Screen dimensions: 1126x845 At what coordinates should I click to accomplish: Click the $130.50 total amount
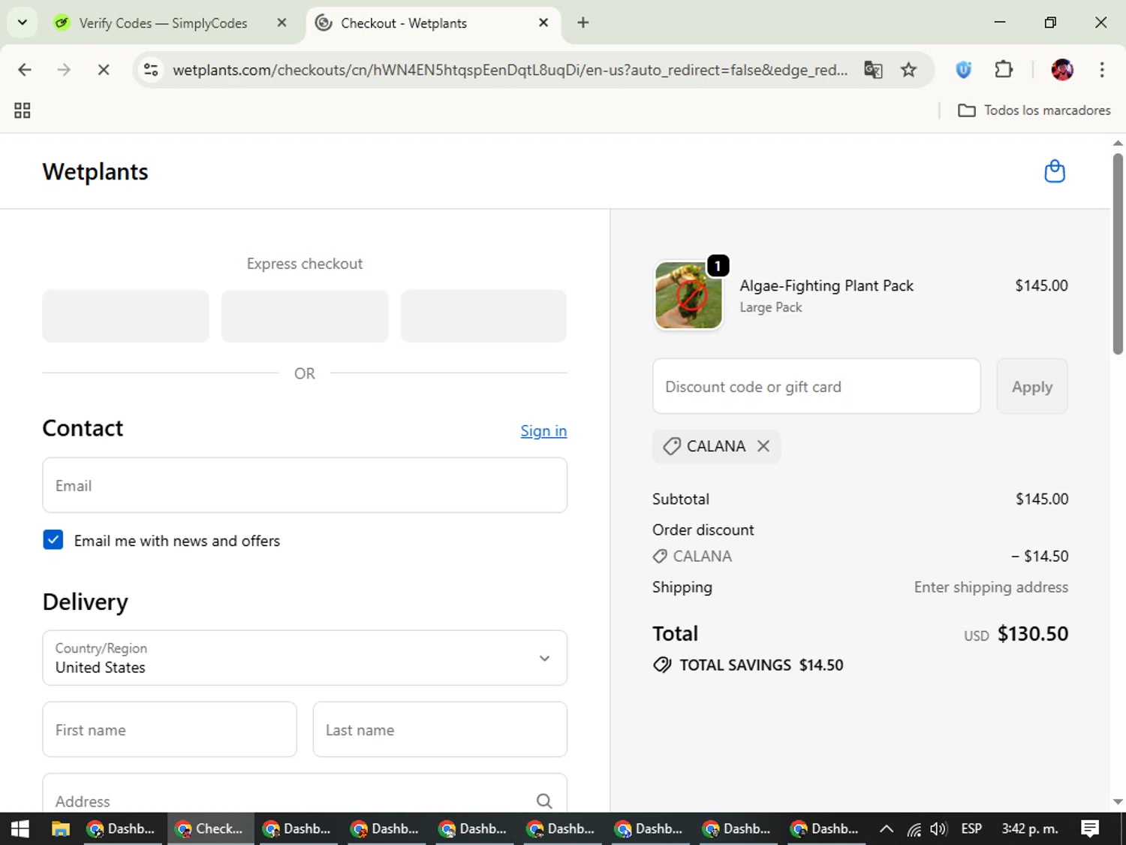[1032, 634]
